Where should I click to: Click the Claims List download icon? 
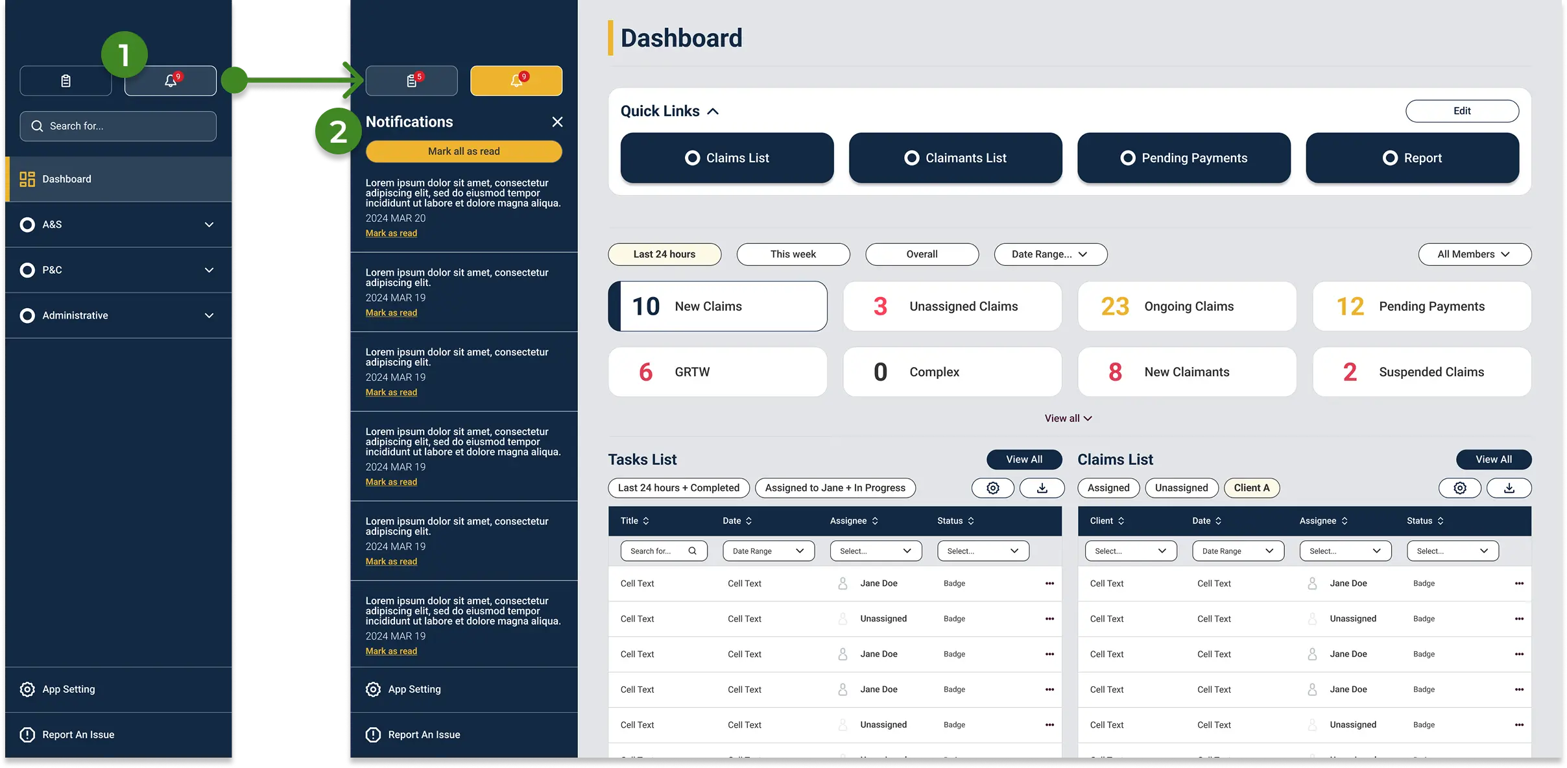tap(1509, 488)
